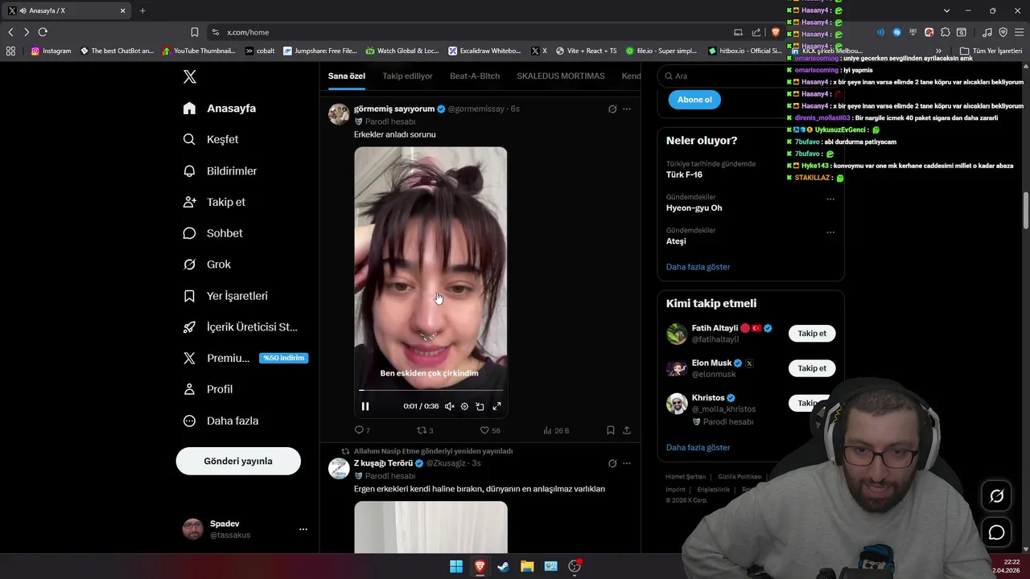Open Yer İşaretleri bookmarks
The height and width of the screenshot is (579, 1030).
[225, 296]
